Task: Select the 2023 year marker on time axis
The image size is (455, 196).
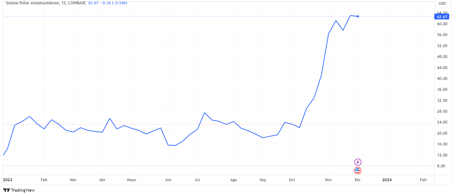Action: click(x=8, y=180)
